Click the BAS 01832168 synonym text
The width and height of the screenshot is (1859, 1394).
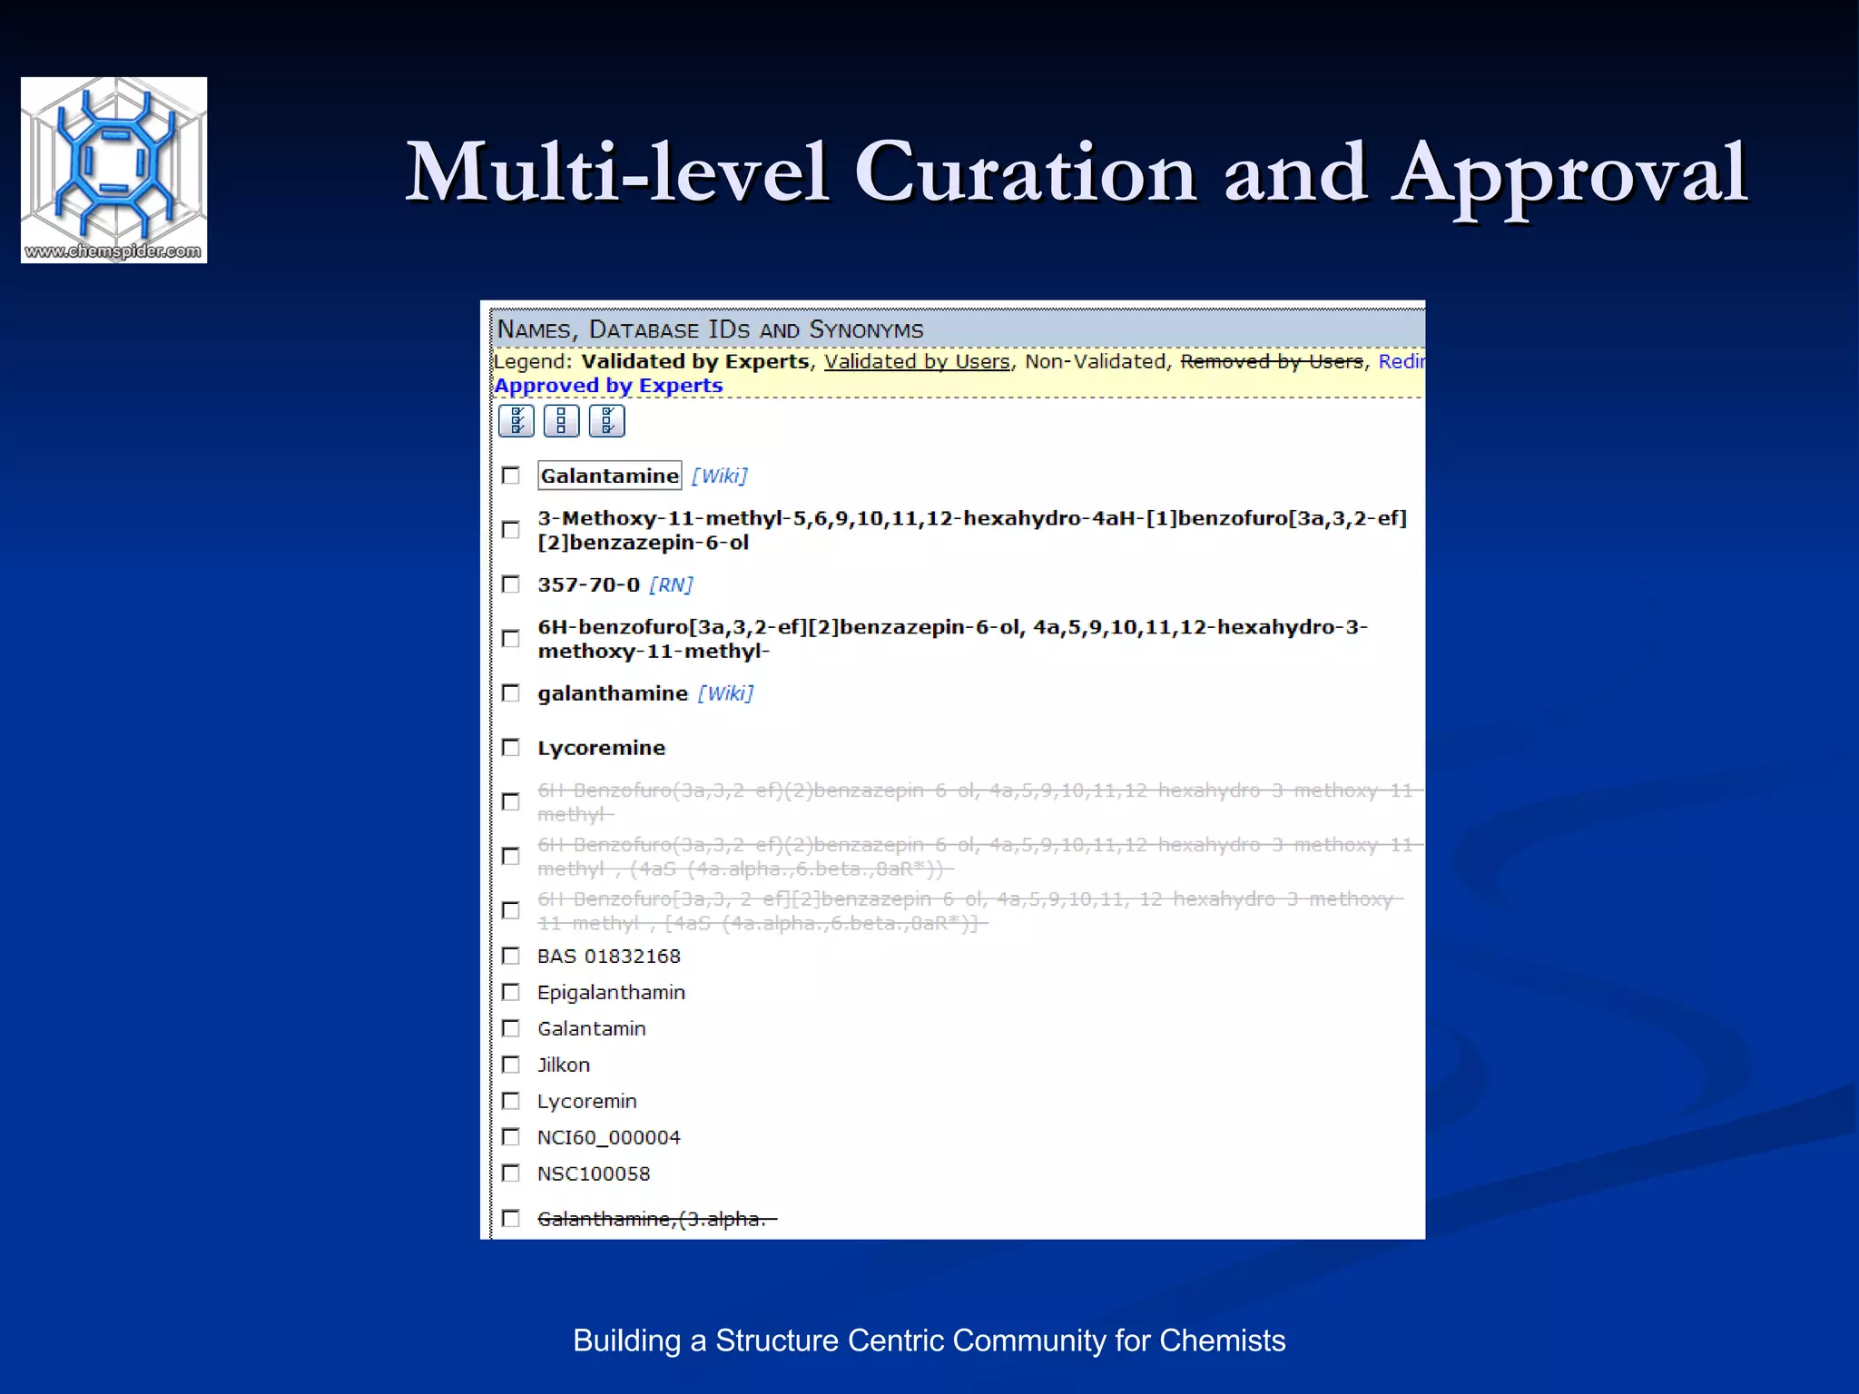(609, 956)
